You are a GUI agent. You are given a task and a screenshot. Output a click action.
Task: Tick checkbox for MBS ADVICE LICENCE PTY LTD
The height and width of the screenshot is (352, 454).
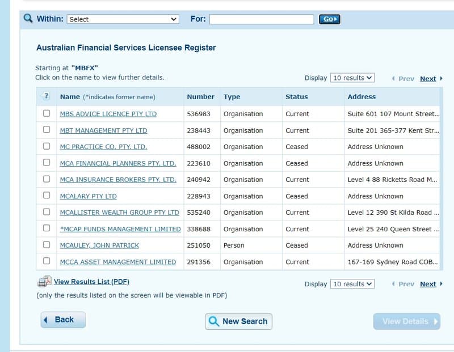(x=47, y=113)
